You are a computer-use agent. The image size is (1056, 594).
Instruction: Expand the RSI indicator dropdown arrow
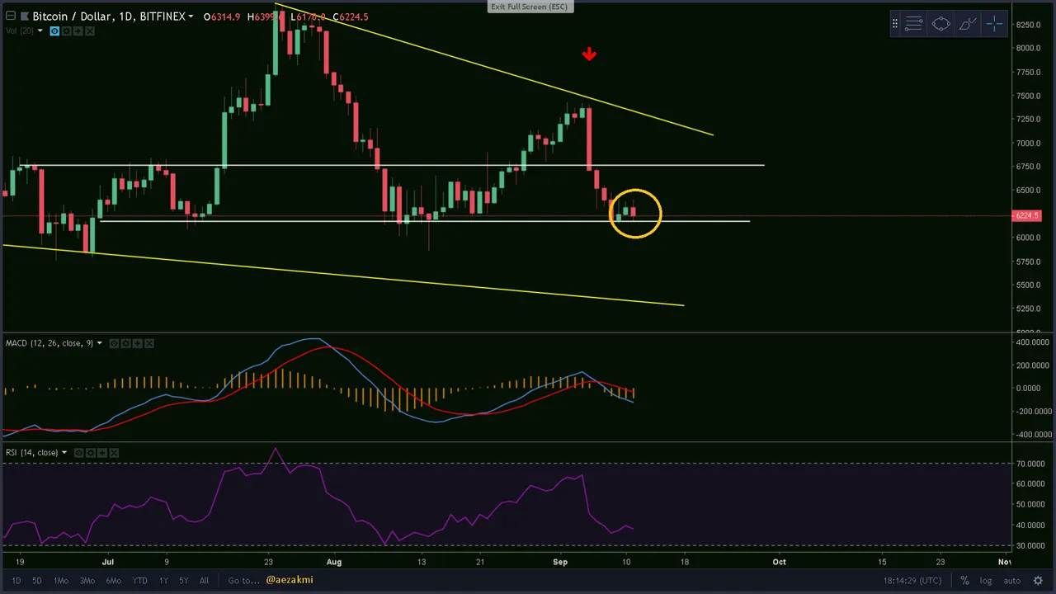click(64, 452)
